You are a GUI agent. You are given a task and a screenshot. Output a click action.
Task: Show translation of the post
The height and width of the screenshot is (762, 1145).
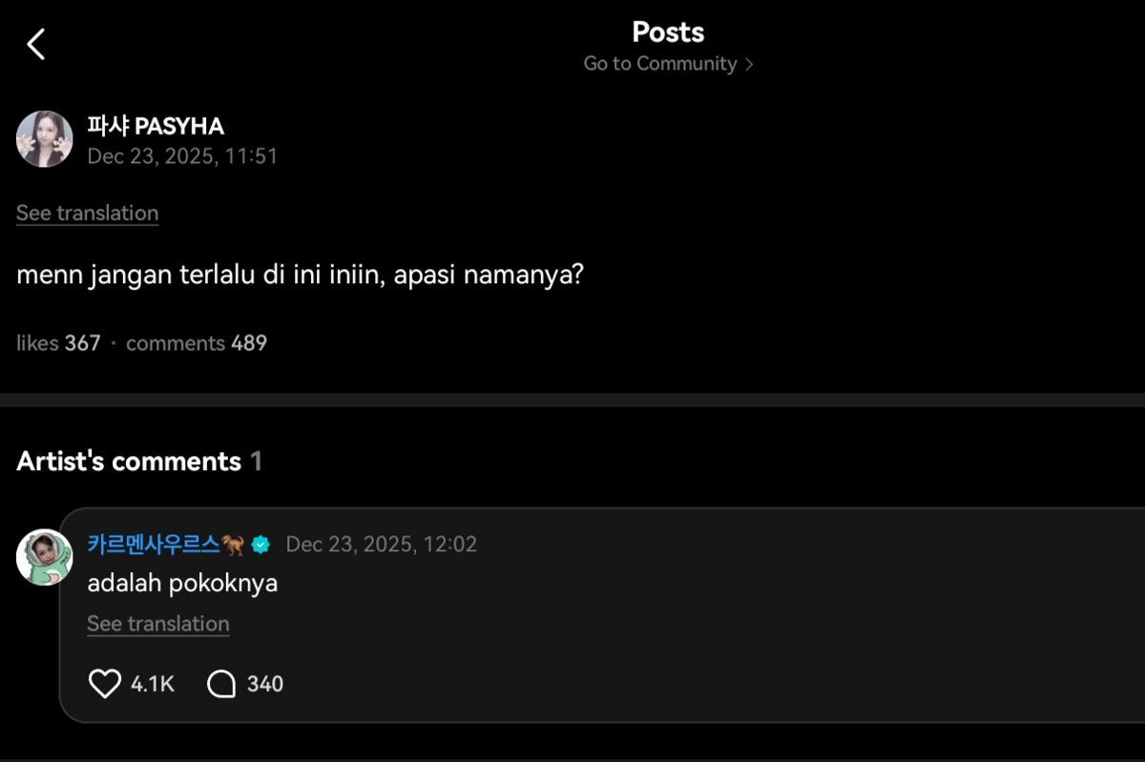(87, 213)
